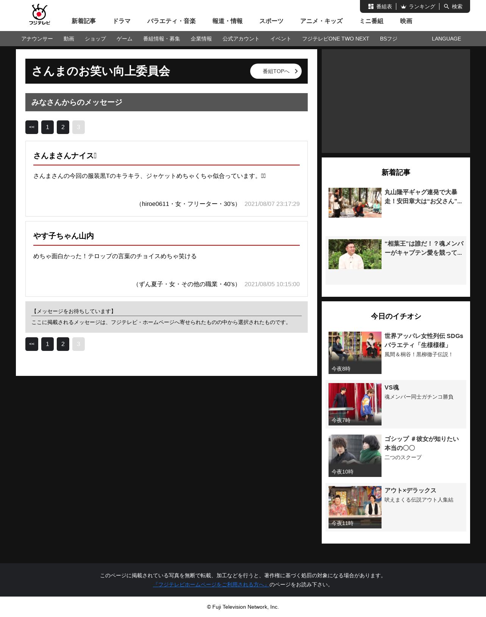
Task: Go to page 2 in bottom pagination
Action: (x=63, y=344)
